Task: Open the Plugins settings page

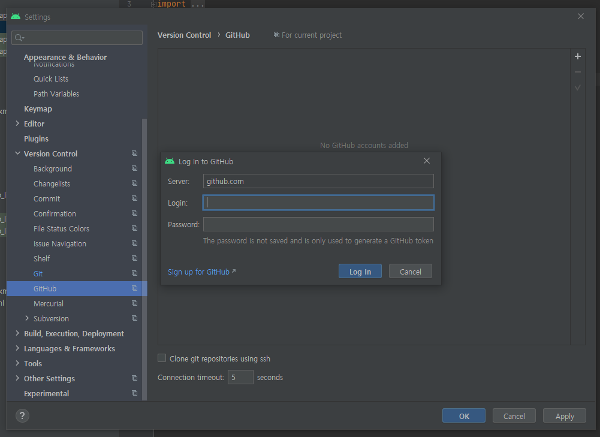Action: pyautogui.click(x=37, y=138)
